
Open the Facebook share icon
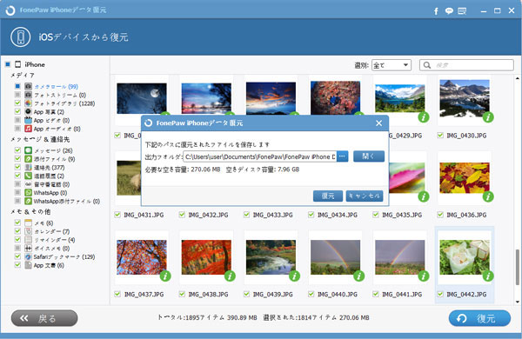coord(436,11)
